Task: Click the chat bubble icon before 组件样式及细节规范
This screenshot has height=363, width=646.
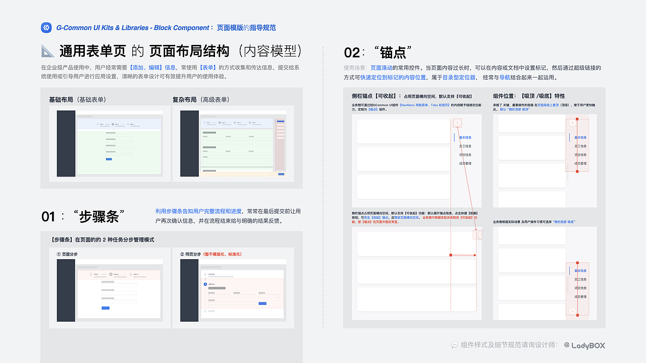Action: coord(454,345)
